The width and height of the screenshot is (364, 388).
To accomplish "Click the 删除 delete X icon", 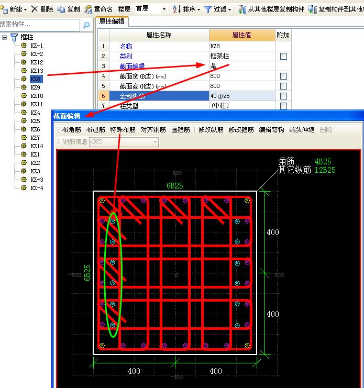I will 35,9.
